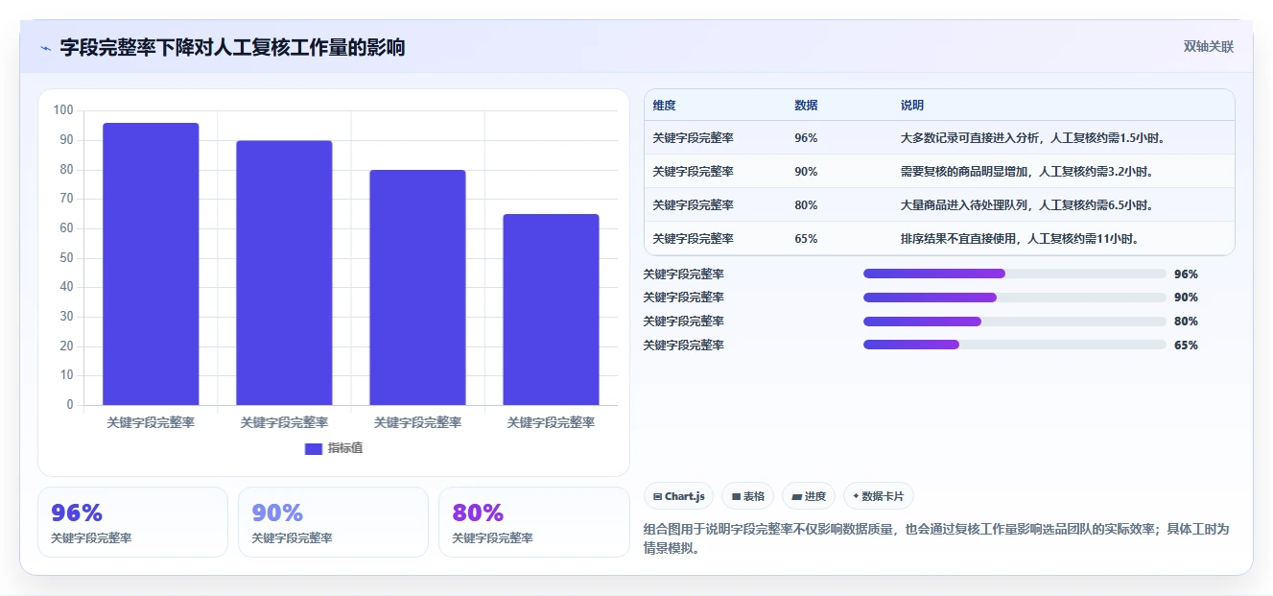
Task: Click the 96% progress bar
Action: (x=1015, y=274)
